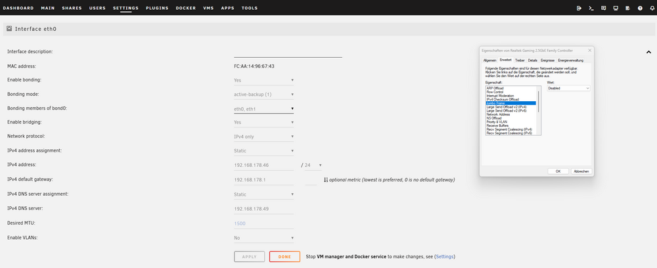Open the Wert Disabled dropdown
Image resolution: width=657 pixels, height=268 pixels.
pyautogui.click(x=568, y=89)
